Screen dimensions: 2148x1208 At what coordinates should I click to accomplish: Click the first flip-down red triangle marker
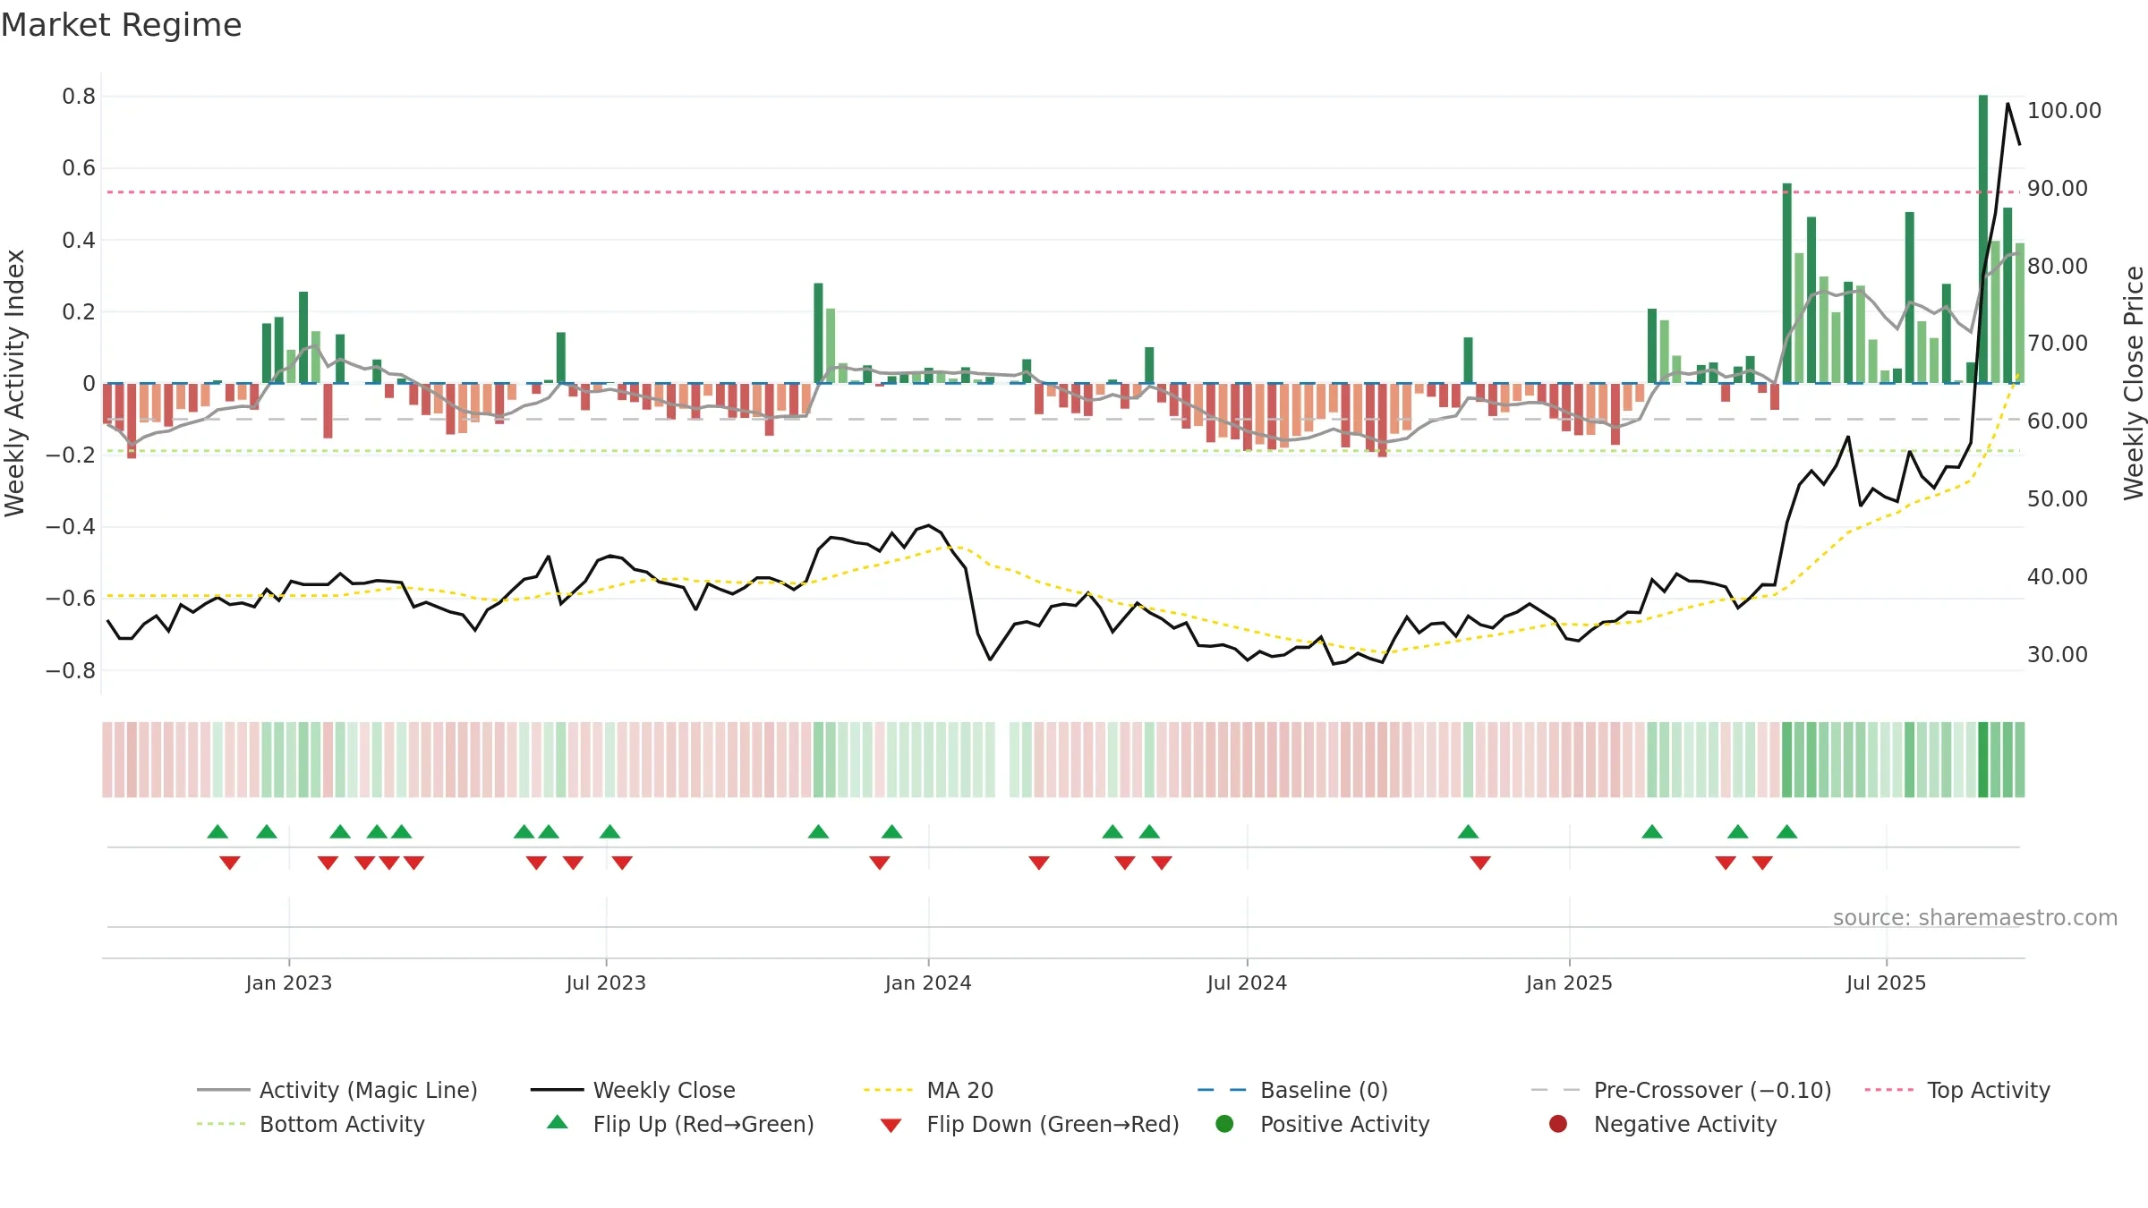(230, 863)
